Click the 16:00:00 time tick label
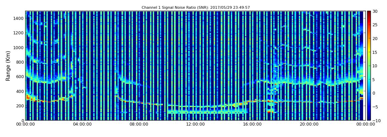The height and width of the screenshot is (137, 387). [252, 125]
